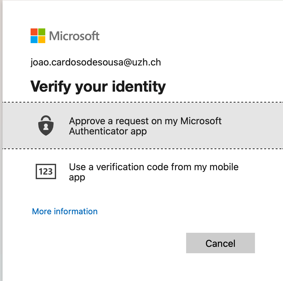Viewport: 283px width, 281px height.
Task: Click the word "app" under verification code option
Action: pos(77,178)
